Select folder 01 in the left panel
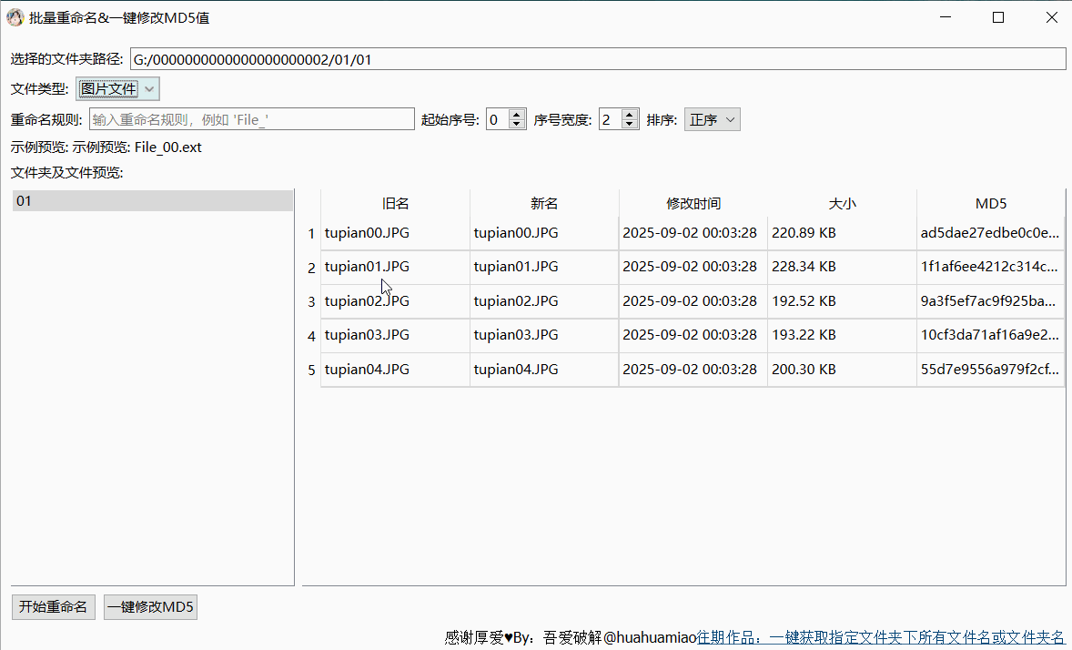 [150, 200]
